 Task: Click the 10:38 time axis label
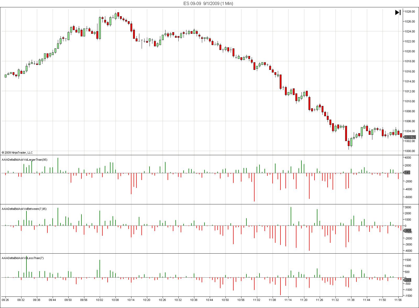194,300
